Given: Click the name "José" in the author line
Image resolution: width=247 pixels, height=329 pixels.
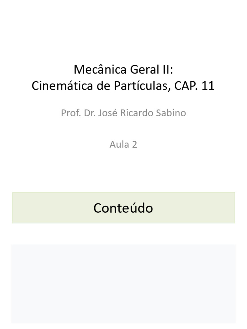Looking at the screenshot, I should (108, 113).
